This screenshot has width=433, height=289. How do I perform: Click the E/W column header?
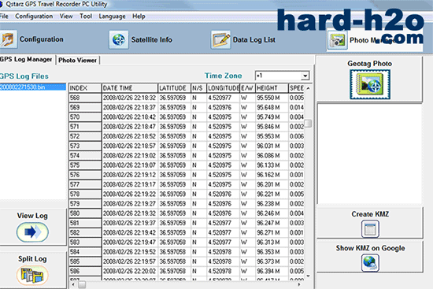(247, 88)
